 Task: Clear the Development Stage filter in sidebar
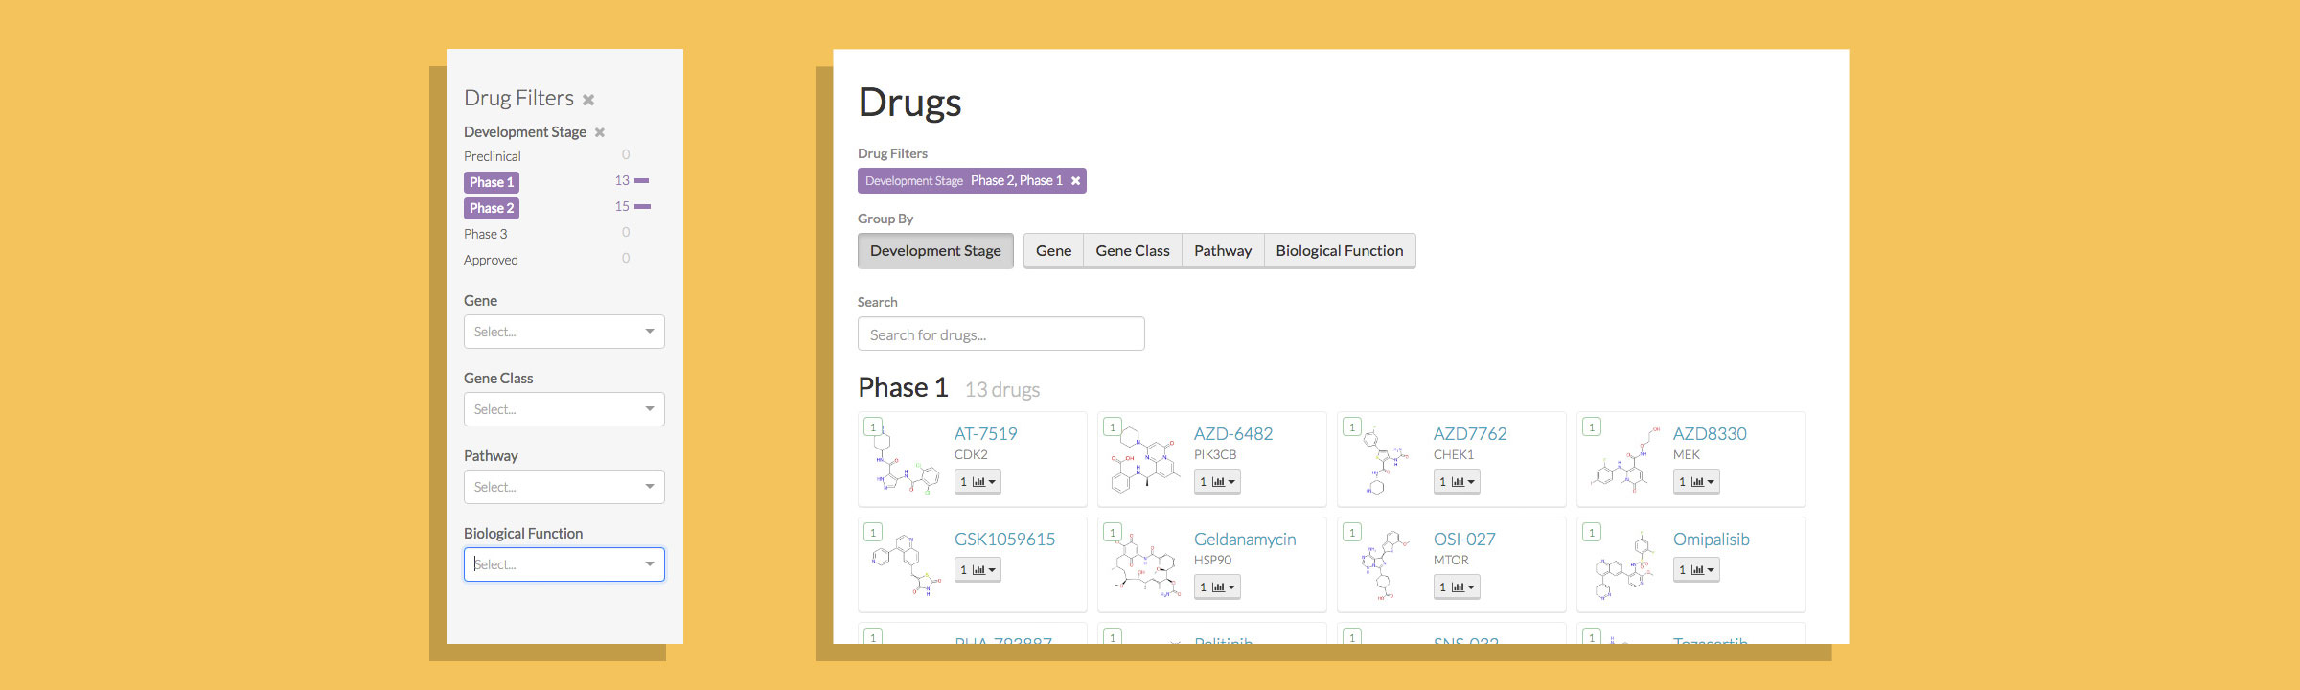[x=600, y=132]
